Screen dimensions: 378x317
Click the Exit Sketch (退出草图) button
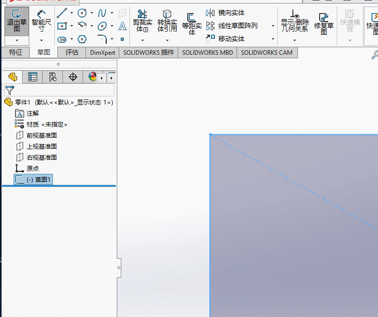click(x=17, y=22)
